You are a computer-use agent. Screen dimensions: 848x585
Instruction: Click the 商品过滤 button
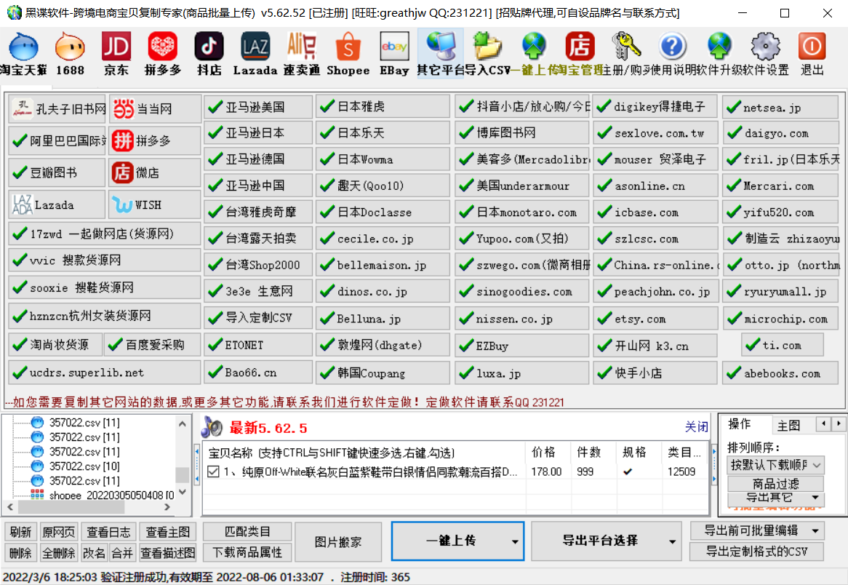pyautogui.click(x=775, y=483)
